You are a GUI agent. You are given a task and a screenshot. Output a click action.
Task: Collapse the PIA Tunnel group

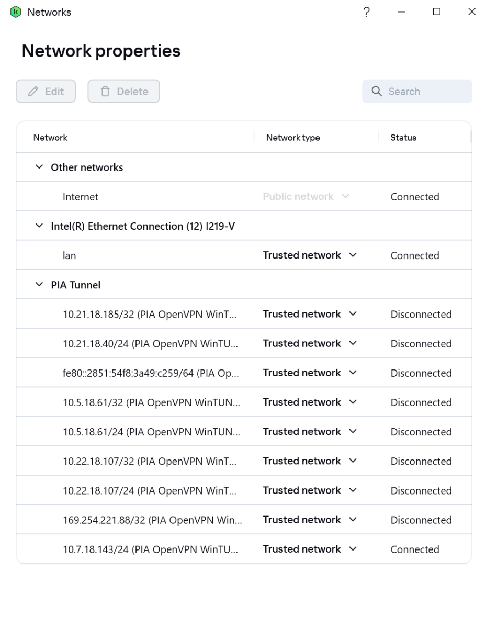point(39,285)
